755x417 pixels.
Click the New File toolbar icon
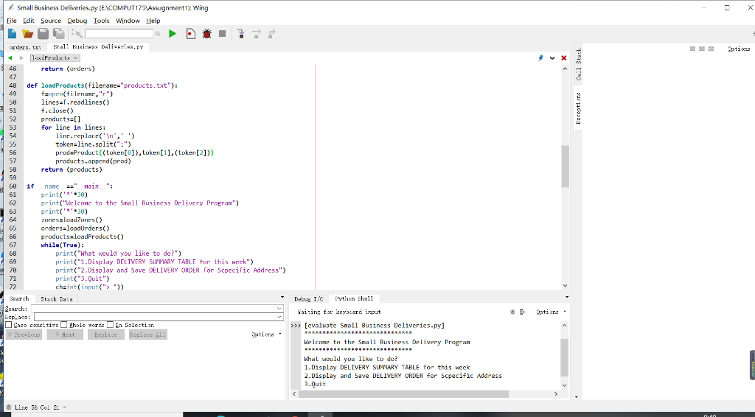(x=12, y=34)
